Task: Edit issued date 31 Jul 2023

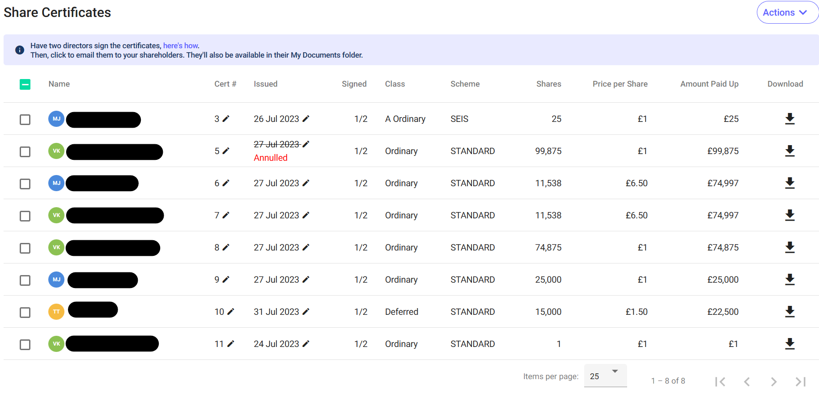Action: (x=306, y=312)
